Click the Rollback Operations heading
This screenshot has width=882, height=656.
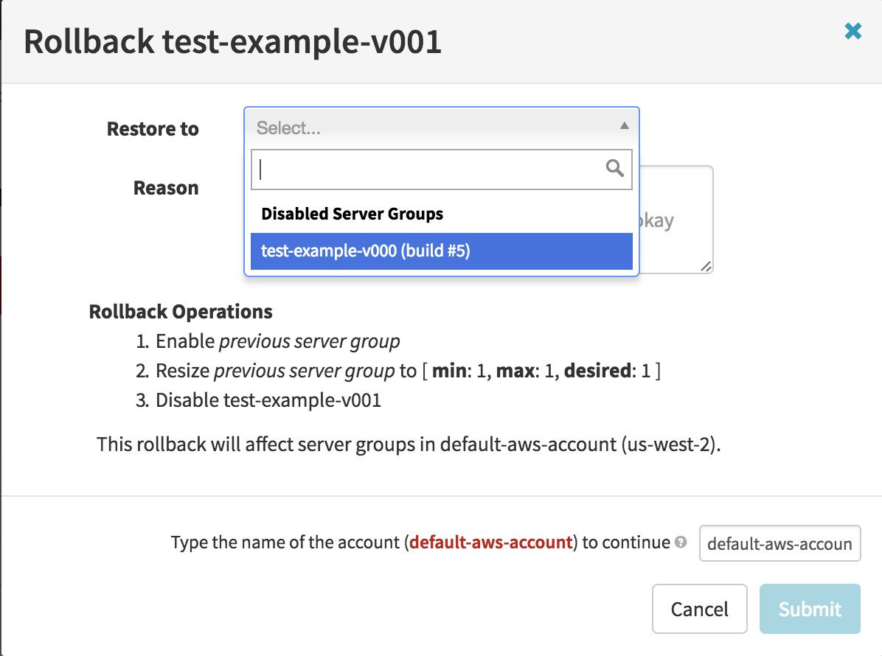click(181, 312)
